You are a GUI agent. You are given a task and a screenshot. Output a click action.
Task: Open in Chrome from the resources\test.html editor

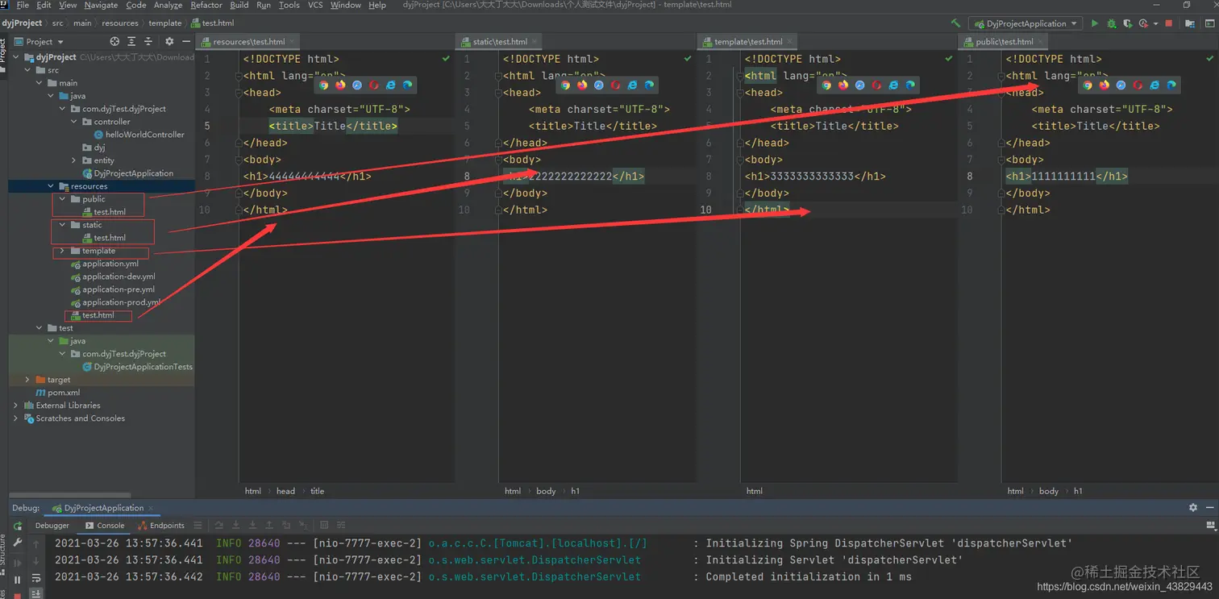click(x=324, y=85)
